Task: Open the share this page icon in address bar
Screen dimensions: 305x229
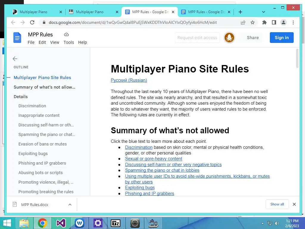Action: tap(243, 22)
